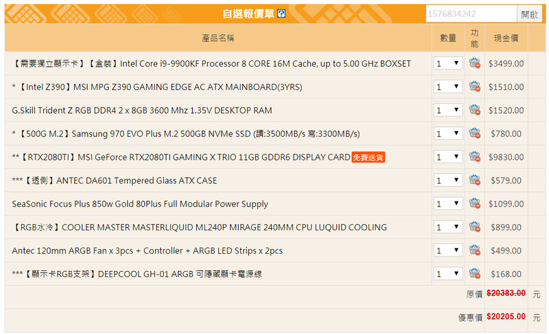Click the struck-through original price $20383.00
The image size is (549, 334).
click(506, 293)
